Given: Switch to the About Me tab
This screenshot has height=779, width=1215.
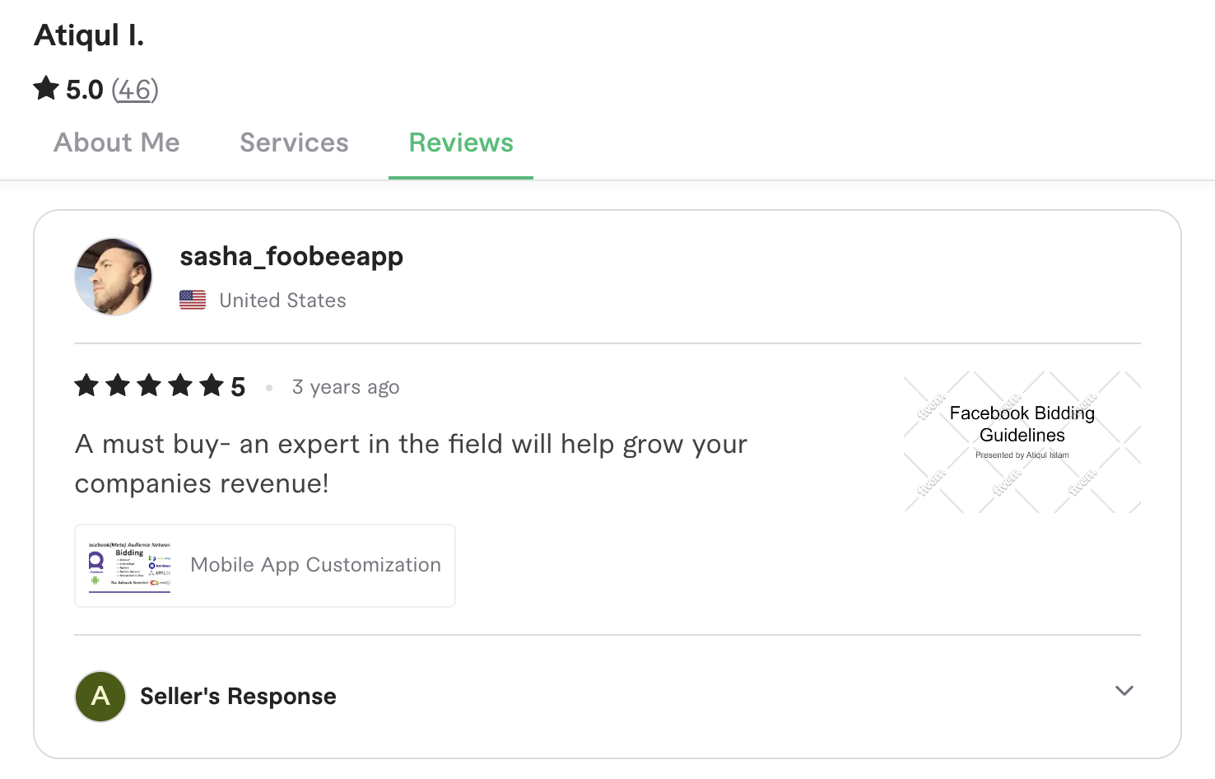Looking at the screenshot, I should 116,142.
